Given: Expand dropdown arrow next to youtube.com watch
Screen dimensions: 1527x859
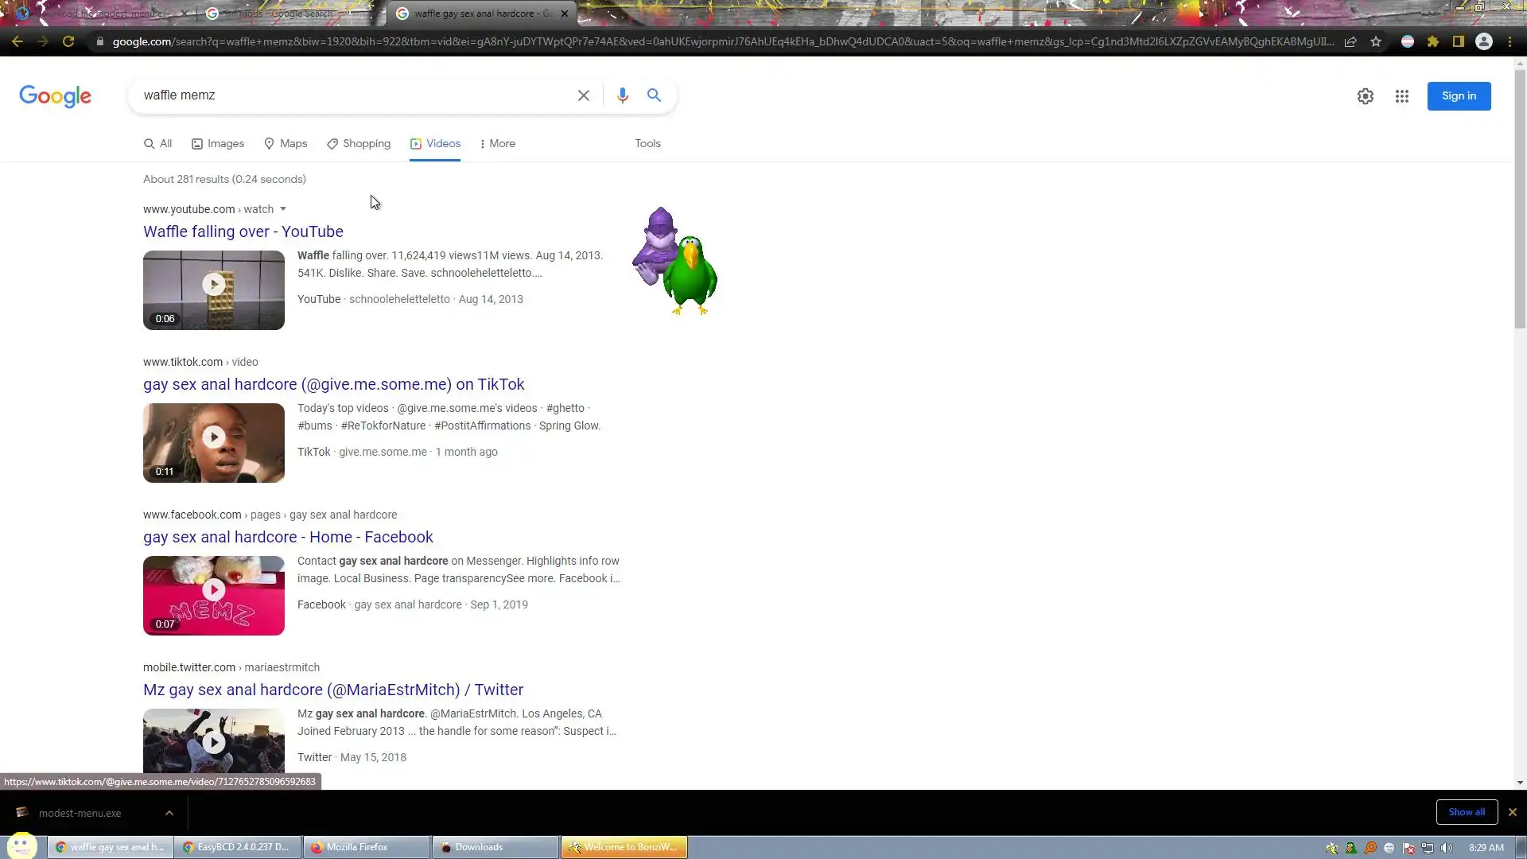Looking at the screenshot, I should (282, 209).
